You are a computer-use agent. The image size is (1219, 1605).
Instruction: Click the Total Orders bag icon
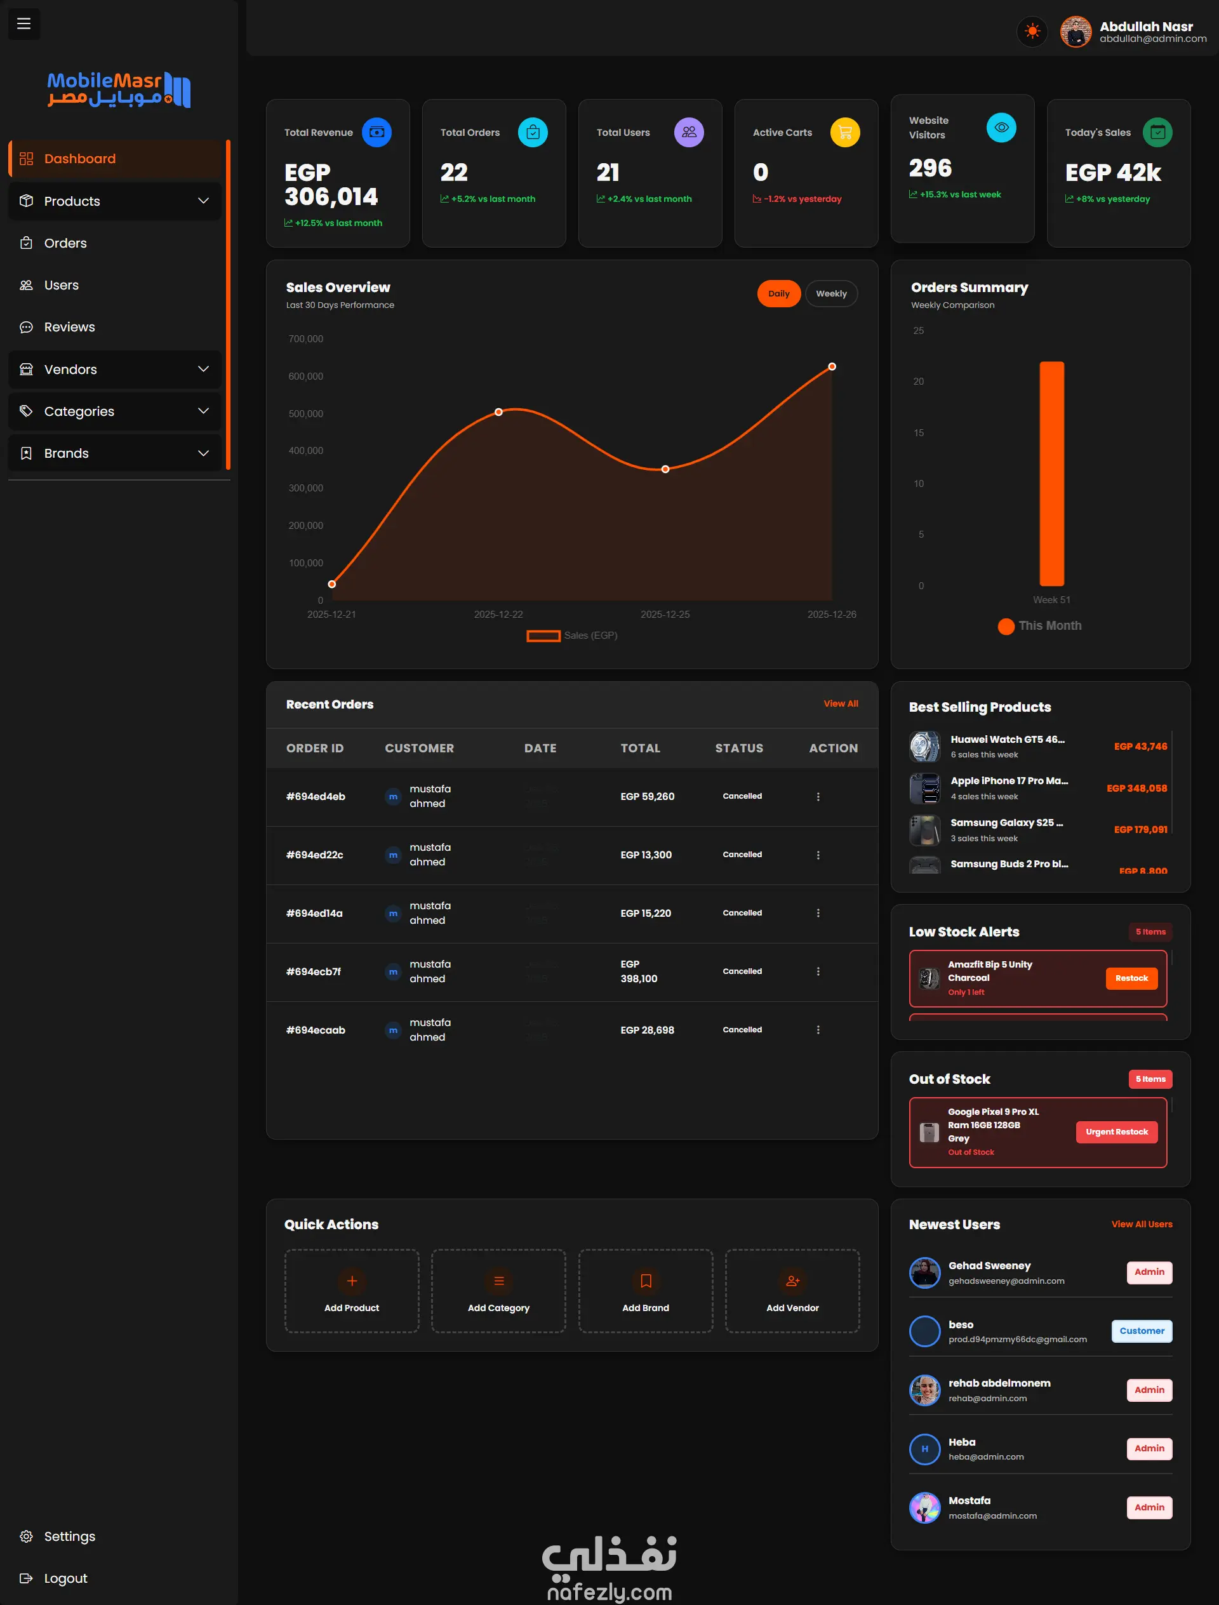(x=533, y=132)
